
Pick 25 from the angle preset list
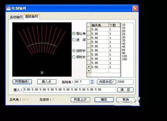tap(124, 34)
